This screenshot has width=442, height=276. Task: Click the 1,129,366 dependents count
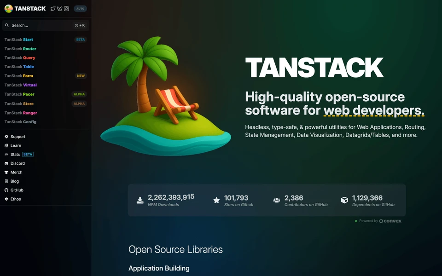367,198
